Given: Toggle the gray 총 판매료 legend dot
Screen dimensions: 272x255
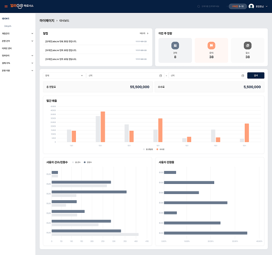Looking at the screenshot, I should 144,149.
